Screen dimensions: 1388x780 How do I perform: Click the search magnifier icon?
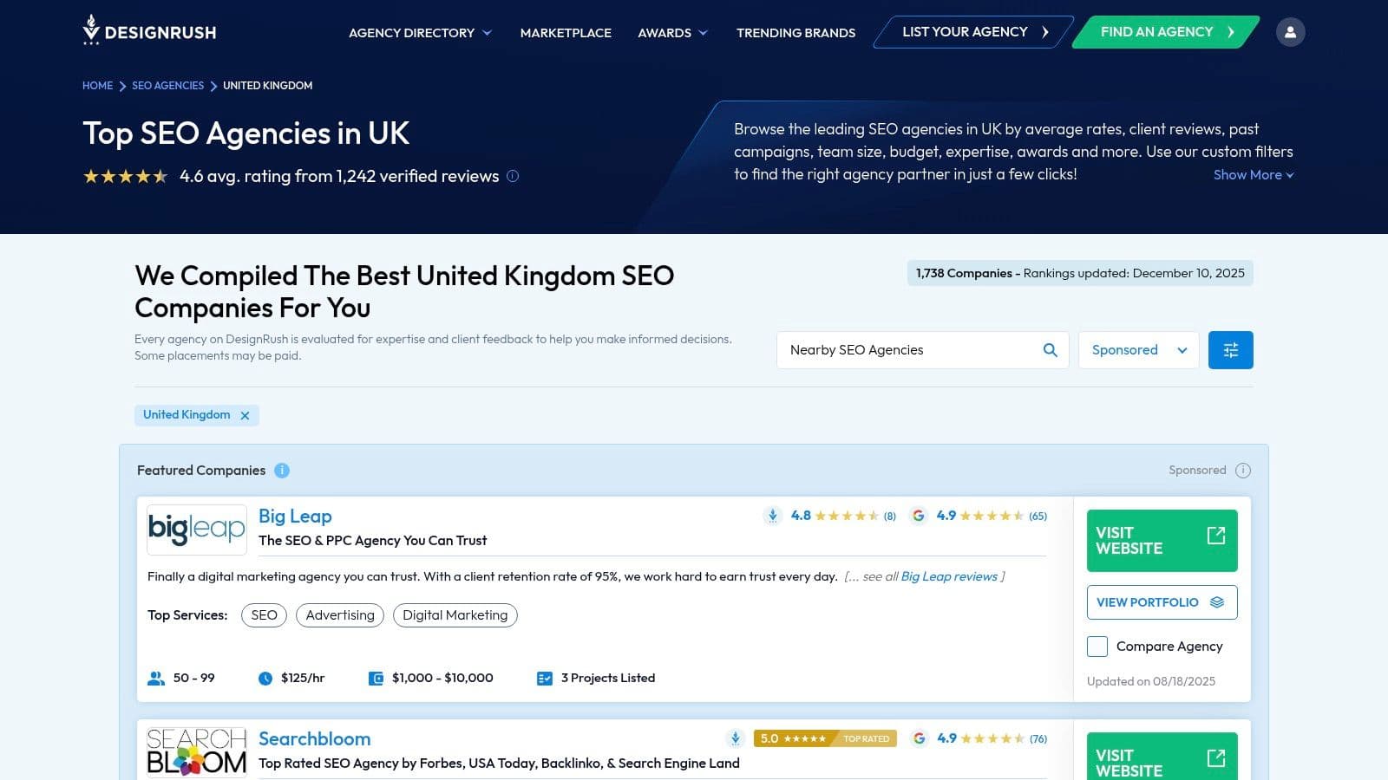pyautogui.click(x=1050, y=350)
